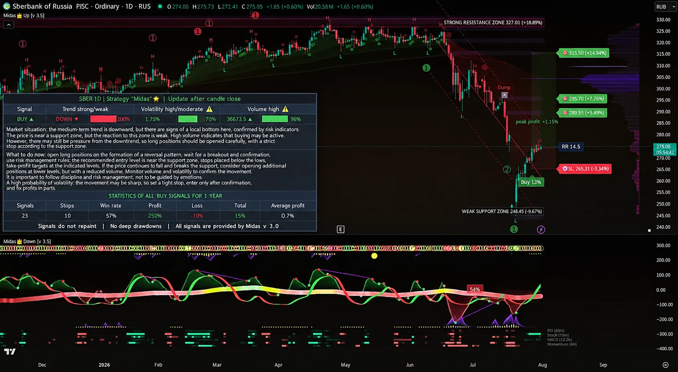Click the Buy 13% signal label
Image resolution: width=678 pixels, height=372 pixels.
(x=531, y=182)
